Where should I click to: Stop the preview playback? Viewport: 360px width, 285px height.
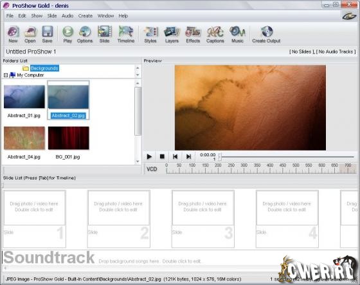[x=162, y=156]
